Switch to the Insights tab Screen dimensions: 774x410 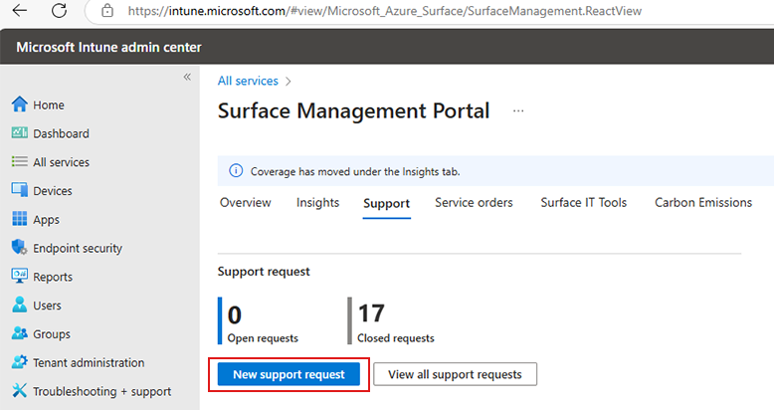(317, 203)
